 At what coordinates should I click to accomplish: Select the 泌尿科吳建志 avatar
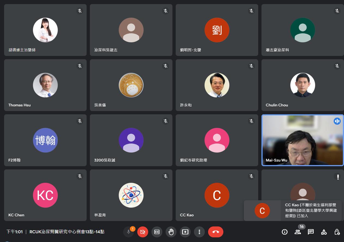[131, 30]
